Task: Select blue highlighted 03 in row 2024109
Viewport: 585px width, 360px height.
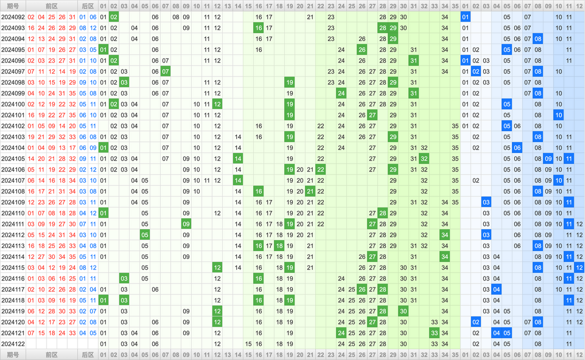Action: click(486, 202)
